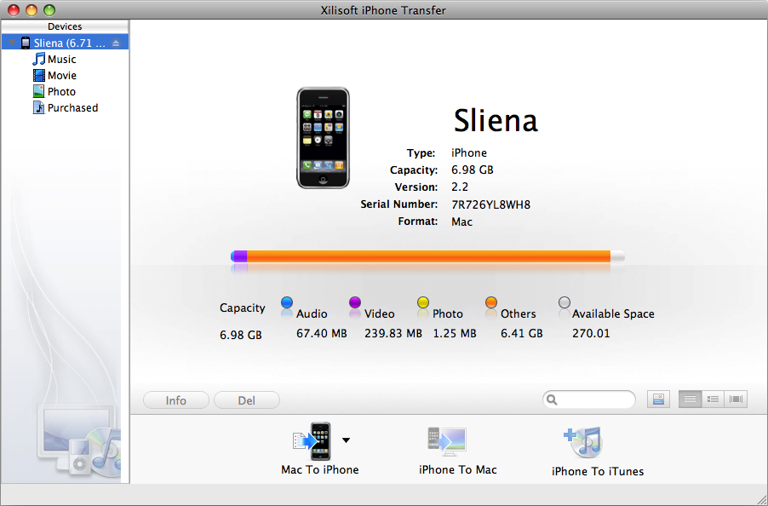The image size is (768, 506).
Task: Click the iPhone To Mac transfer icon
Action: click(x=447, y=441)
